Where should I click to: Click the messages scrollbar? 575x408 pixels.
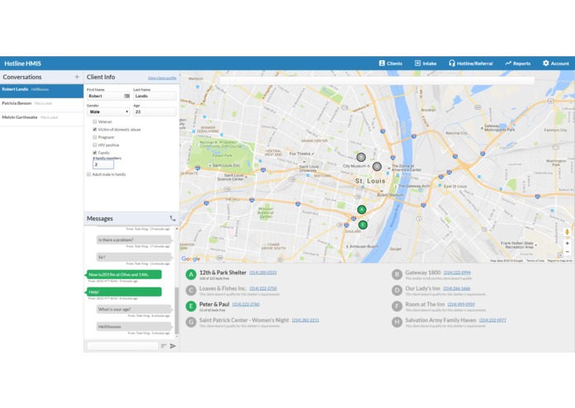(x=177, y=311)
